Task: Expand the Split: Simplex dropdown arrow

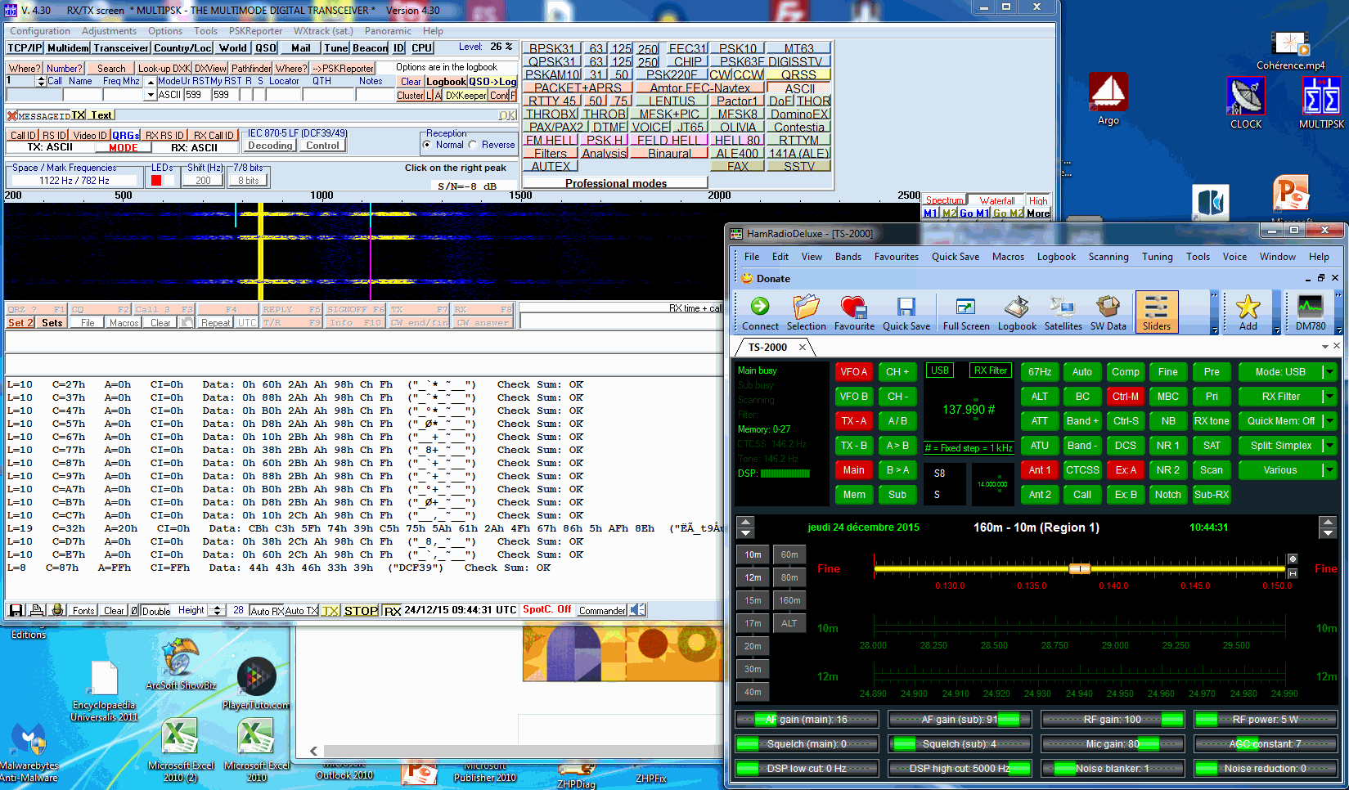Action: pos(1329,446)
